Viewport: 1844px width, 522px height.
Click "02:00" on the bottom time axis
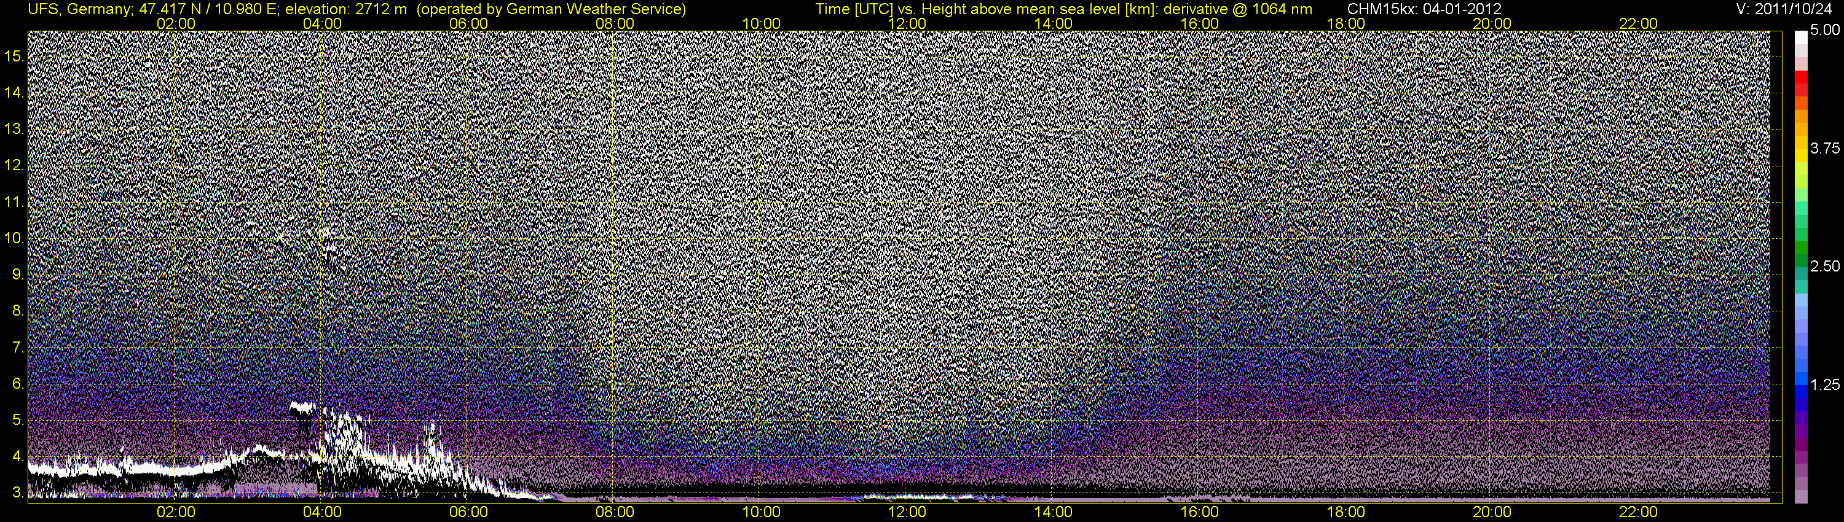pyautogui.click(x=176, y=512)
